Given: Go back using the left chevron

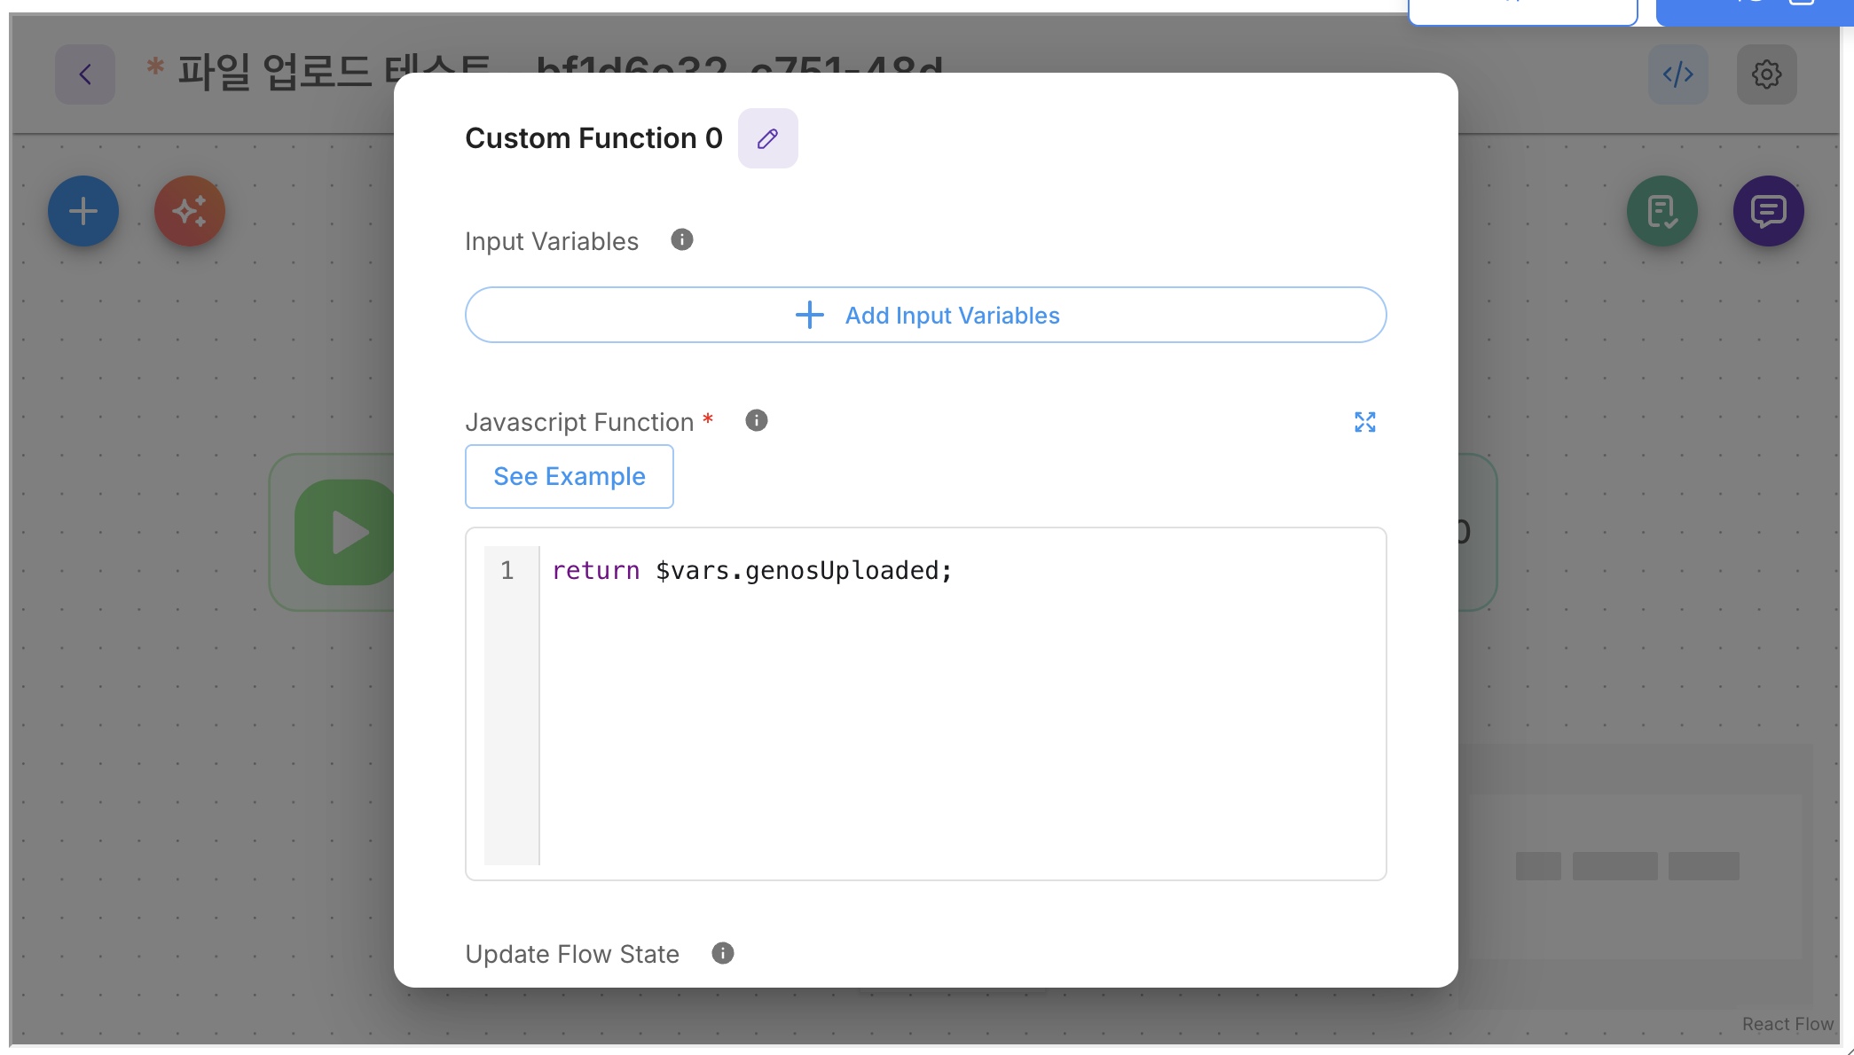Looking at the screenshot, I should pos(85,74).
